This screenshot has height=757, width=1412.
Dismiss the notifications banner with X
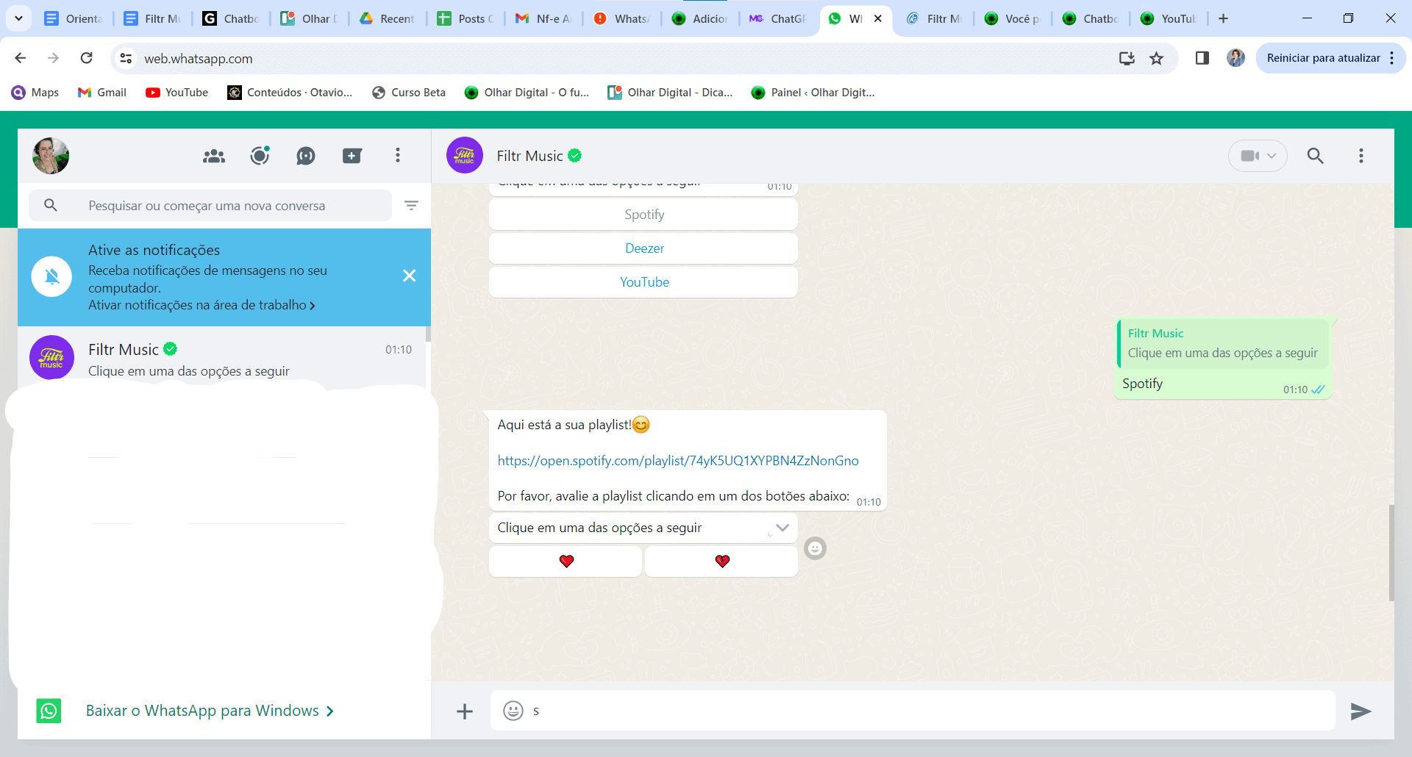click(410, 276)
